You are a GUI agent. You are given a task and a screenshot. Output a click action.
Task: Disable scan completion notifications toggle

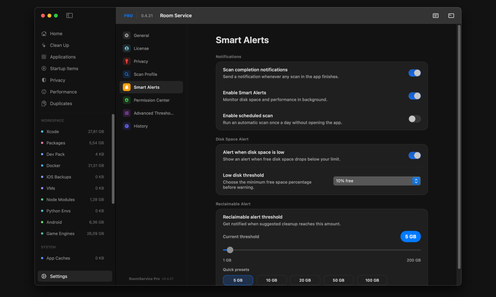(414, 73)
